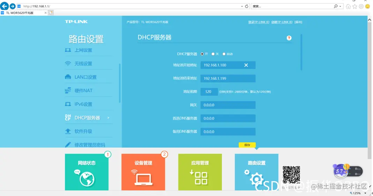Open DHCP help question mark icon
The image size is (373, 196).
pos(289,38)
